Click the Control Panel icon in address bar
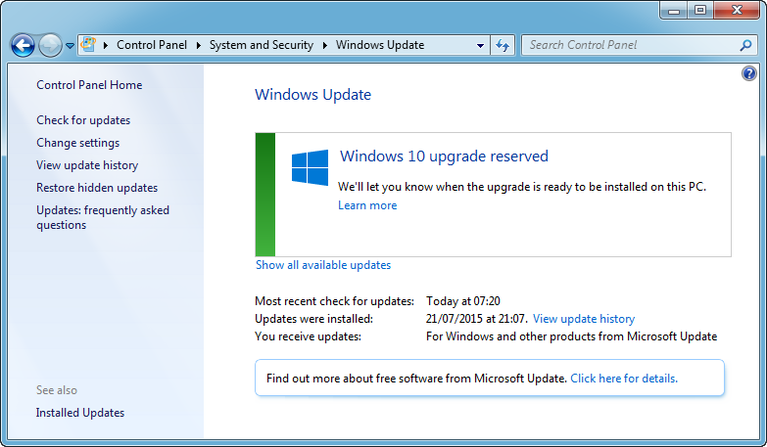This screenshot has width=767, height=447. 88,44
